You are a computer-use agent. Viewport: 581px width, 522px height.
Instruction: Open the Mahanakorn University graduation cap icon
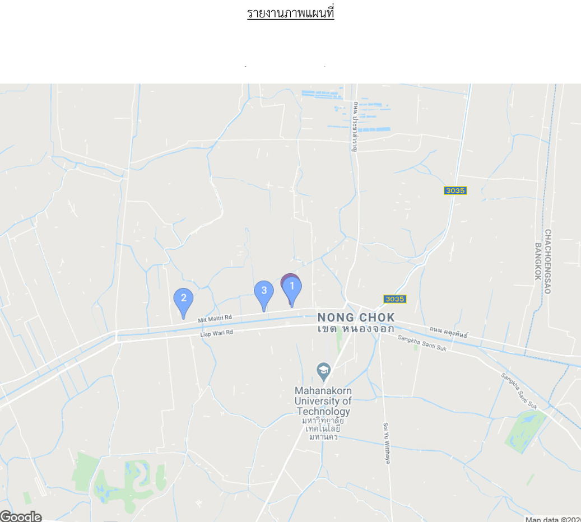pos(323,371)
